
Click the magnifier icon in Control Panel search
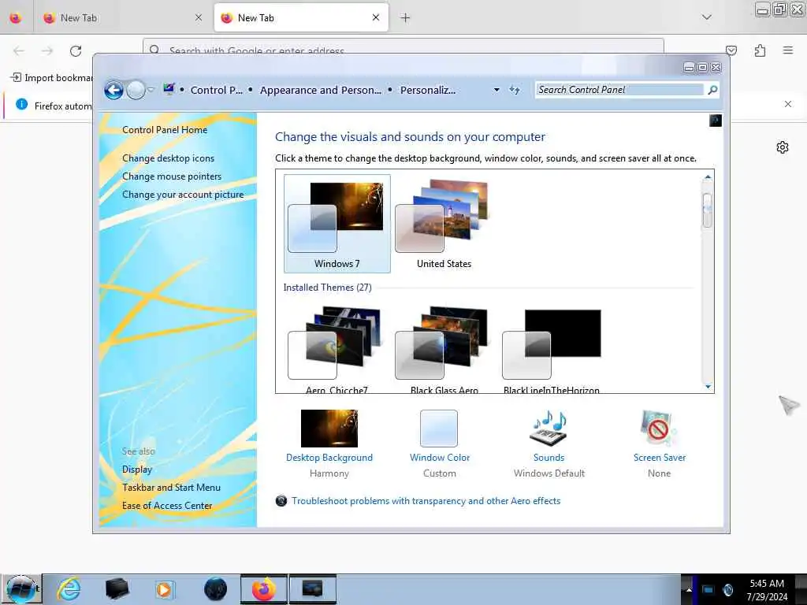pos(712,90)
